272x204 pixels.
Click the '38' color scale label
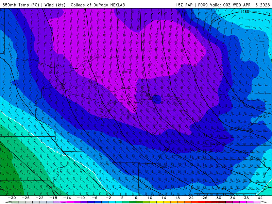click(x=246, y=198)
